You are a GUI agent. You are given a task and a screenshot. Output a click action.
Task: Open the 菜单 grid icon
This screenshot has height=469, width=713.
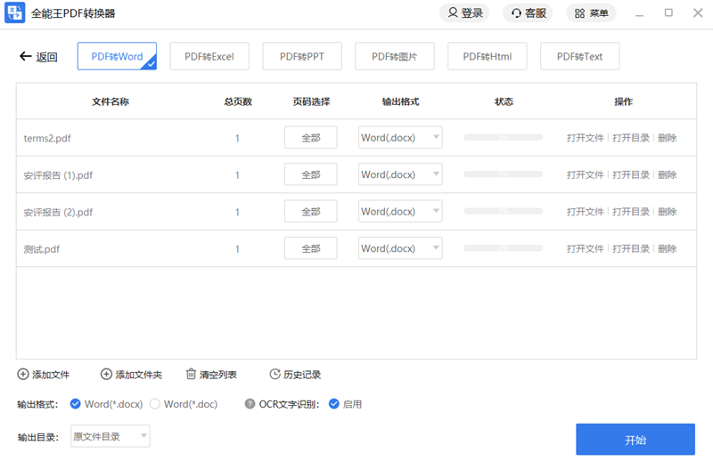tap(580, 13)
